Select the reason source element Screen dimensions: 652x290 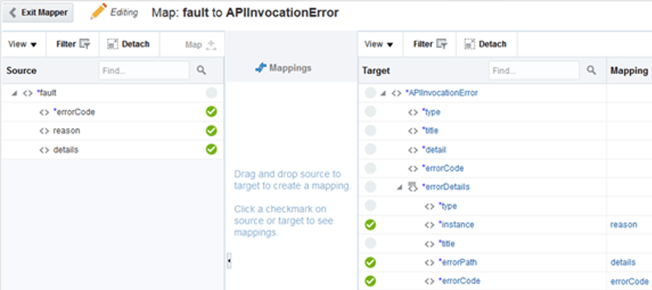pos(66,131)
